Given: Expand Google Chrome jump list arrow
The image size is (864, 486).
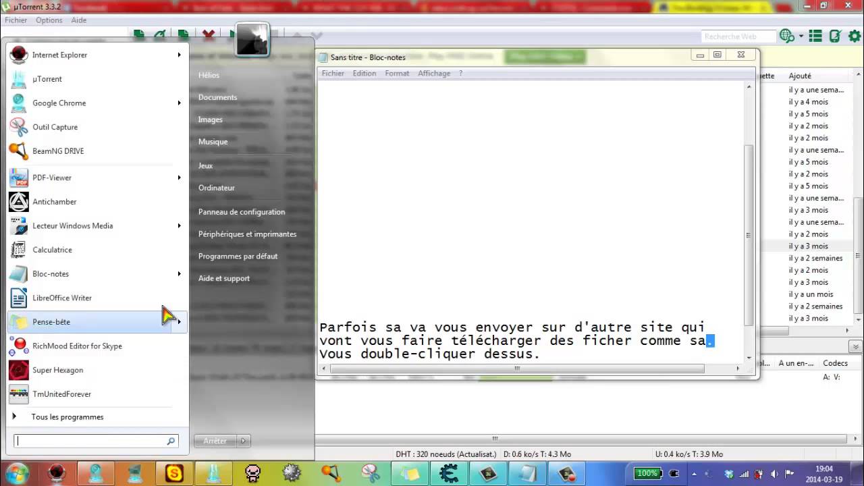Looking at the screenshot, I should (x=180, y=103).
